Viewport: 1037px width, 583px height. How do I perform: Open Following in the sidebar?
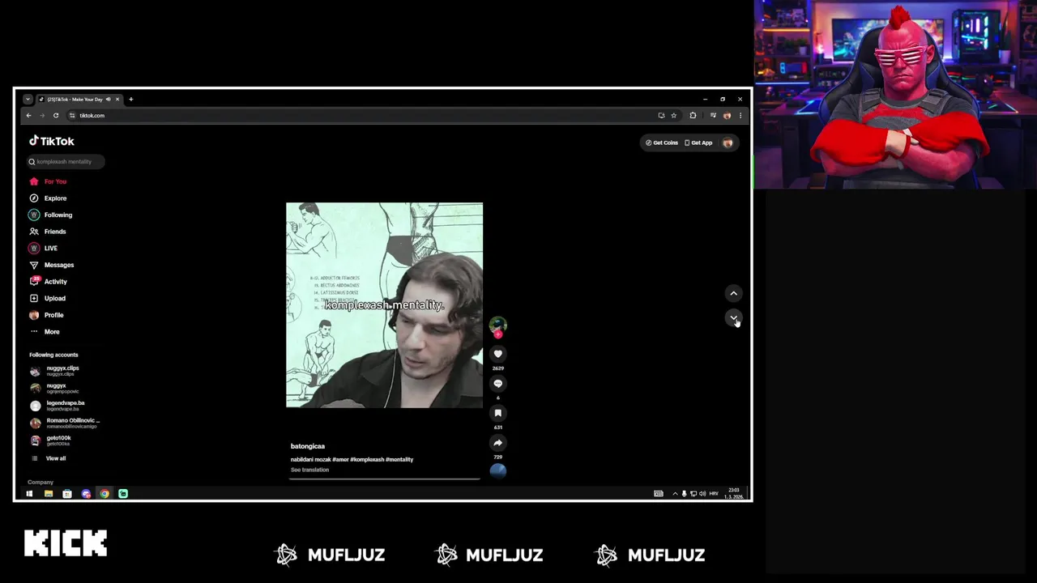(51, 215)
